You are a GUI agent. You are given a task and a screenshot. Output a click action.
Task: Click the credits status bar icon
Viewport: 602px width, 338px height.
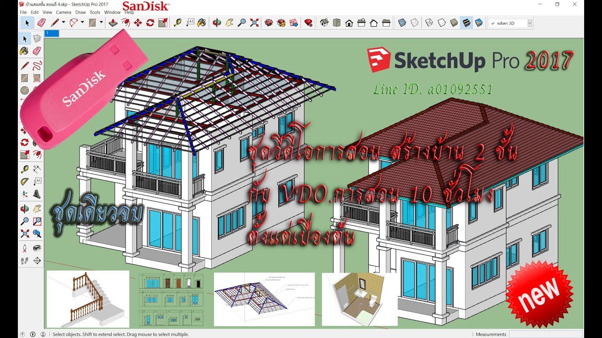click(32, 334)
